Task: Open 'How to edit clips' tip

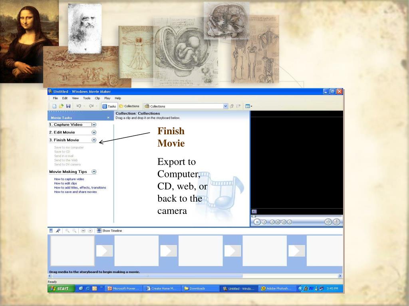Action: click(x=66, y=183)
